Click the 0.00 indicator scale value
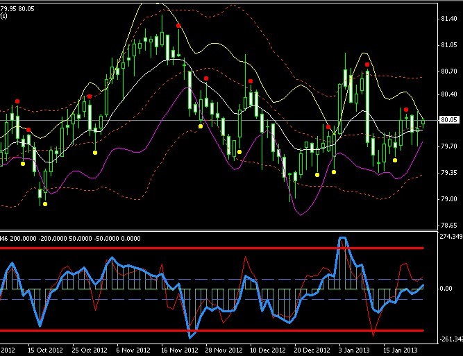Viewport: 463px width, 356px height. click(x=446, y=289)
